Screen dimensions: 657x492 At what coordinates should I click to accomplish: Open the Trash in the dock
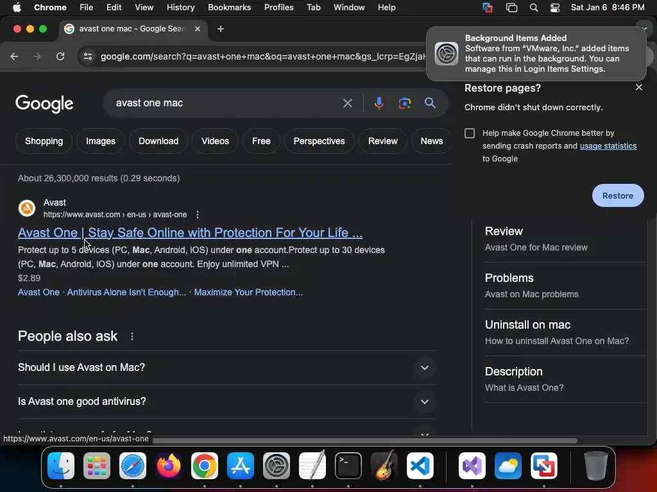click(x=596, y=466)
